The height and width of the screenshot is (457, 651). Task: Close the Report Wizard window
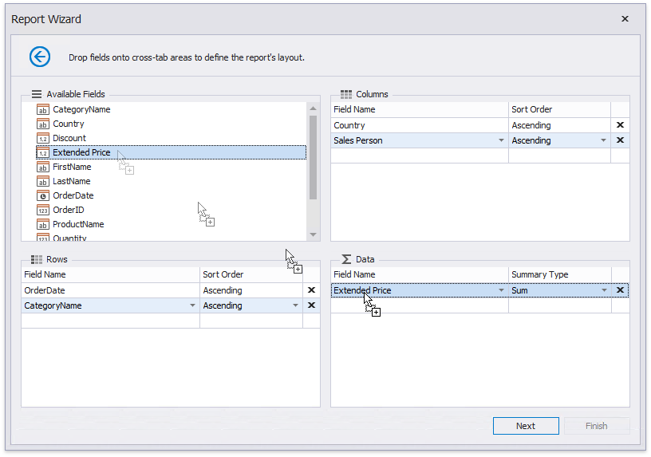tap(625, 19)
